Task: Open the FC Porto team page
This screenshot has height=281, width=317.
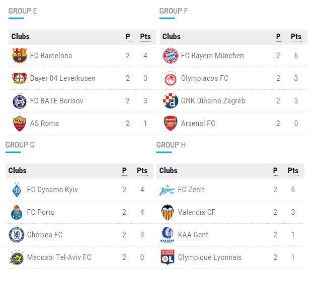Action: (41, 212)
